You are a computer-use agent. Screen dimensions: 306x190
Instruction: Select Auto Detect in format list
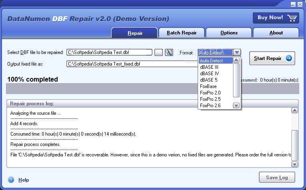216,61
